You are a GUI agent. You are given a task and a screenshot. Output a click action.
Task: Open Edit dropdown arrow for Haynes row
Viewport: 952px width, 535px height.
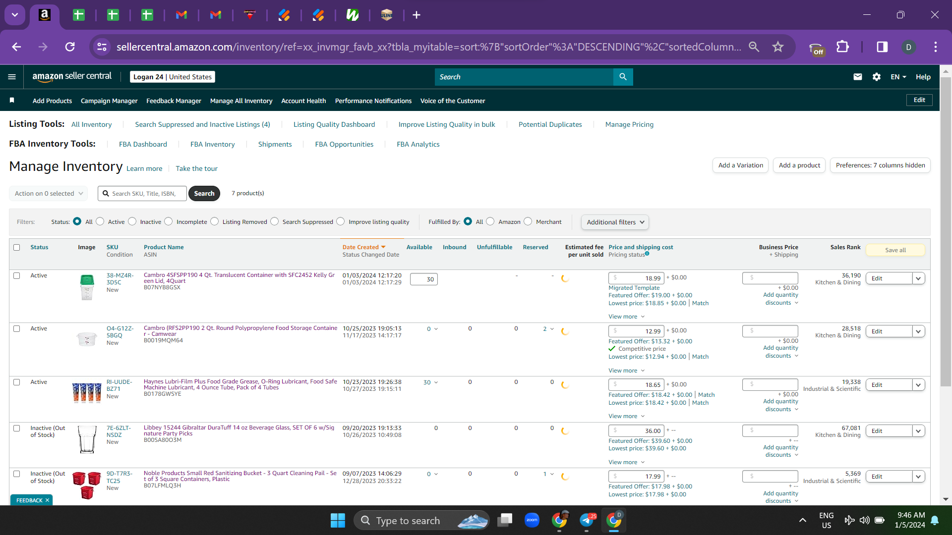918,385
